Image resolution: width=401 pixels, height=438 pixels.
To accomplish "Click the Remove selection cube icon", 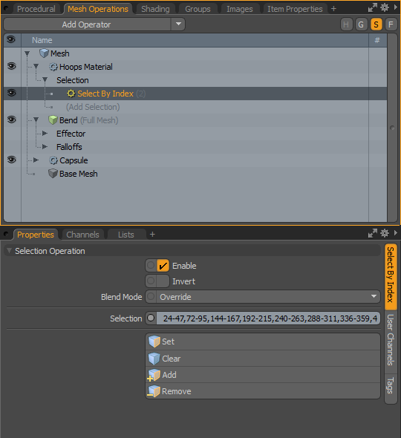I will coord(154,391).
